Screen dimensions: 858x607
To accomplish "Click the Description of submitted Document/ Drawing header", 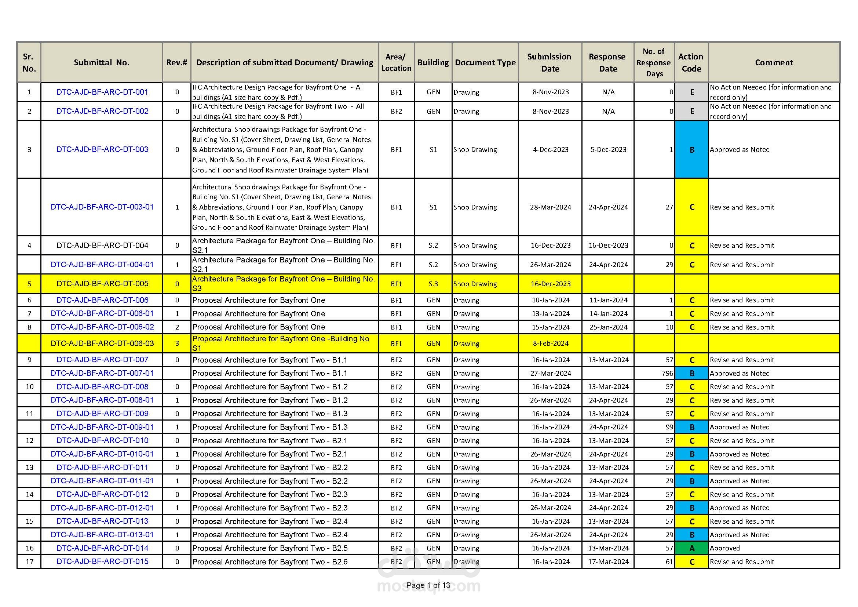I will point(285,62).
